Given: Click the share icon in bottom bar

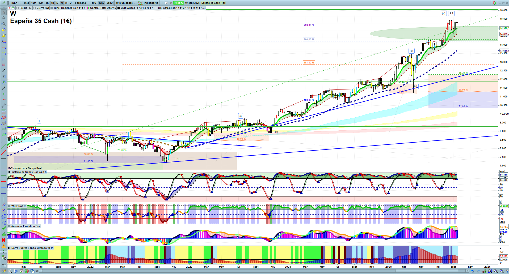Looking at the screenshot, I should point(10,271).
